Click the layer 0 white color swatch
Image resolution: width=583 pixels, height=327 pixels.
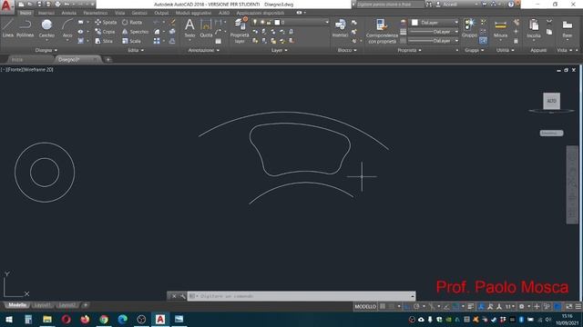(x=277, y=22)
